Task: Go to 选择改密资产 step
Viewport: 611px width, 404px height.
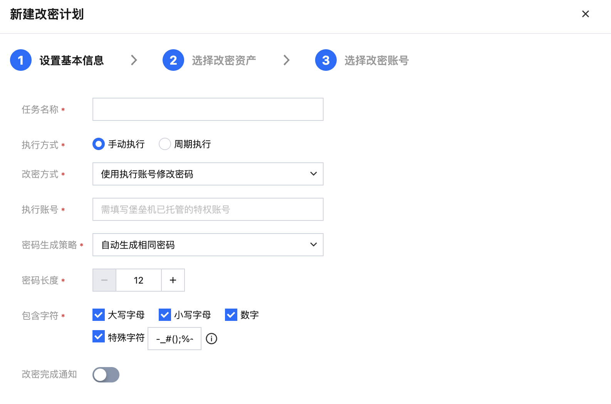Action: click(x=224, y=60)
